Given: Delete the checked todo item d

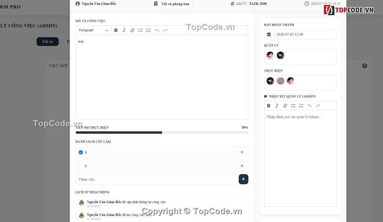Looking at the screenshot, I should (x=242, y=152).
